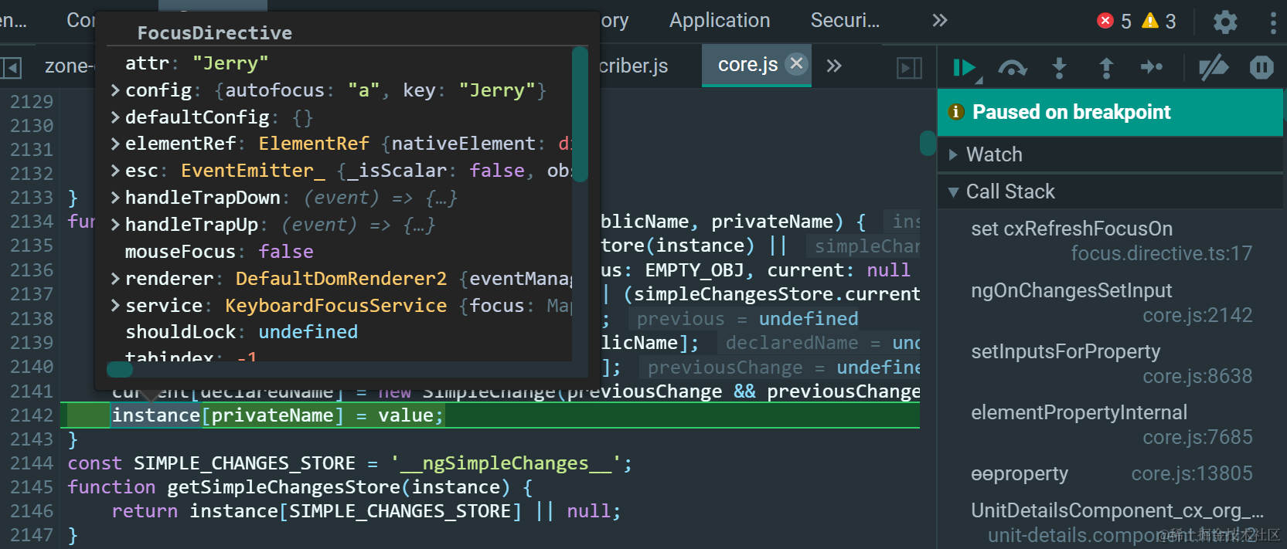The height and width of the screenshot is (549, 1287).
Task: Resume script execution with the play button
Action: pos(964,68)
